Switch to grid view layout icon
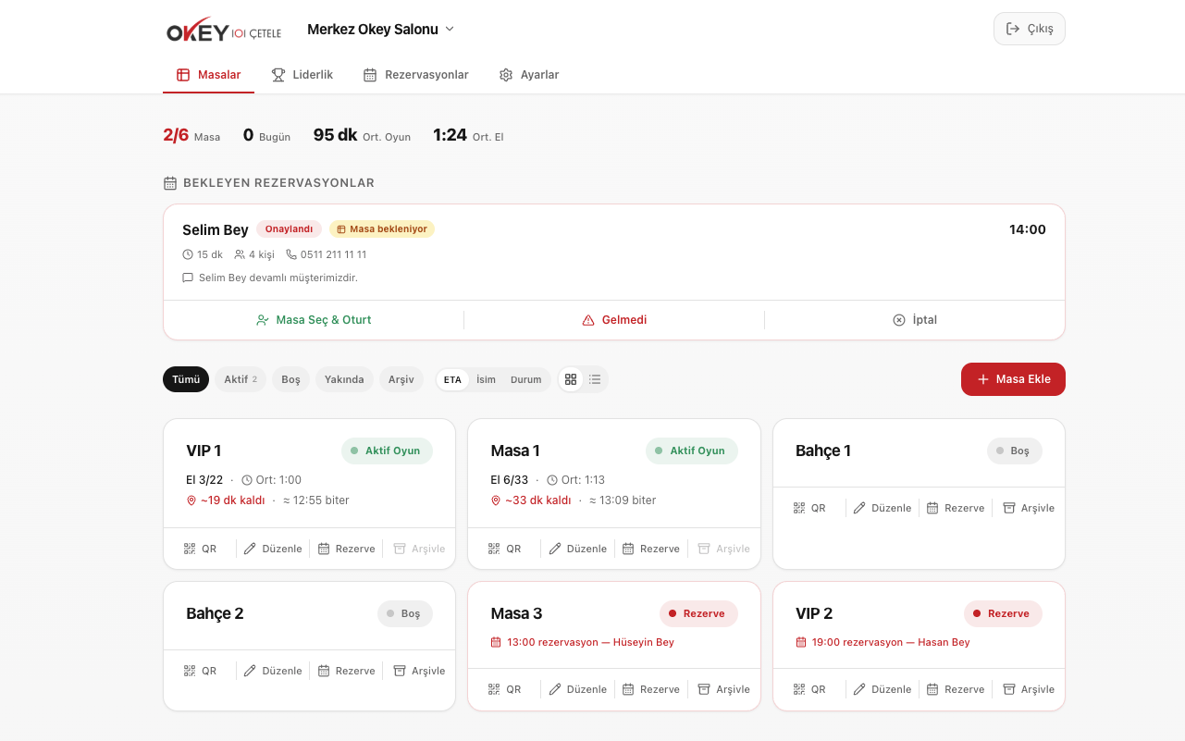 click(x=571, y=379)
